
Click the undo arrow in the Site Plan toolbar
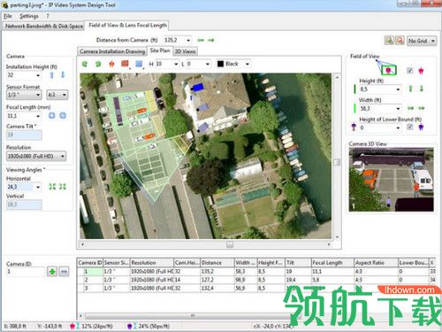(x=85, y=64)
